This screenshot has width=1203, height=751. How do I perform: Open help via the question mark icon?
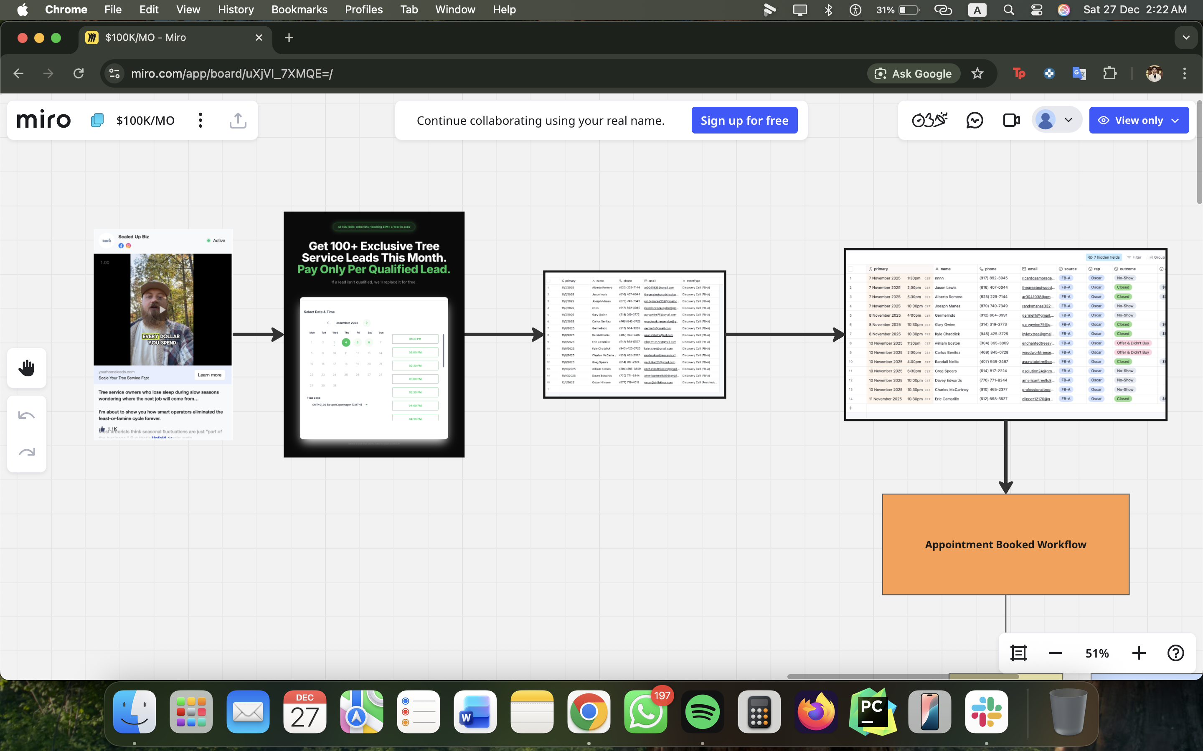1176,653
